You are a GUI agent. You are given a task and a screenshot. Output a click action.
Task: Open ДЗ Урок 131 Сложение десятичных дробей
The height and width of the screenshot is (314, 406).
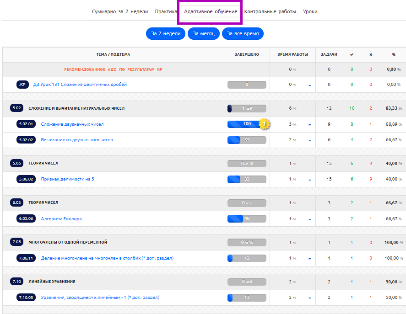point(80,84)
